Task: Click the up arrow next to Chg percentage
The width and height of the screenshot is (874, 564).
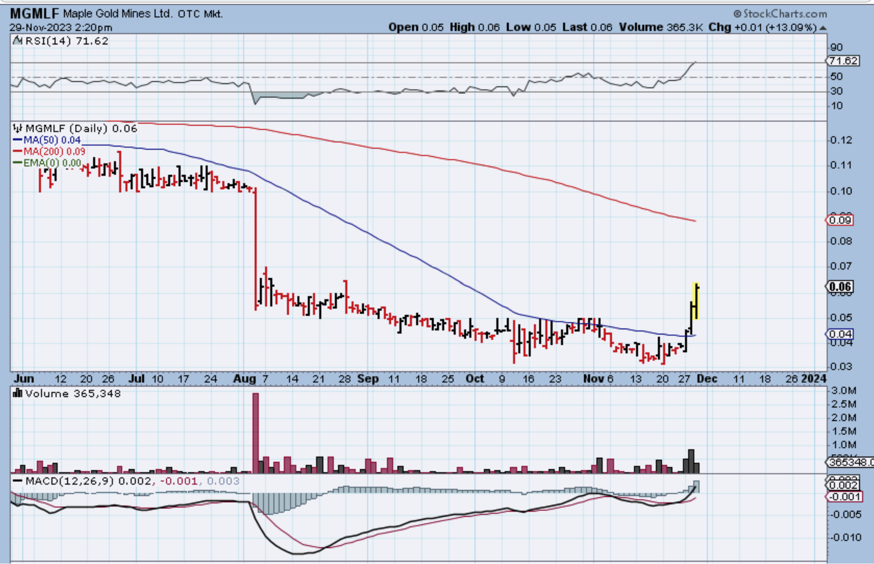Action: [822, 28]
